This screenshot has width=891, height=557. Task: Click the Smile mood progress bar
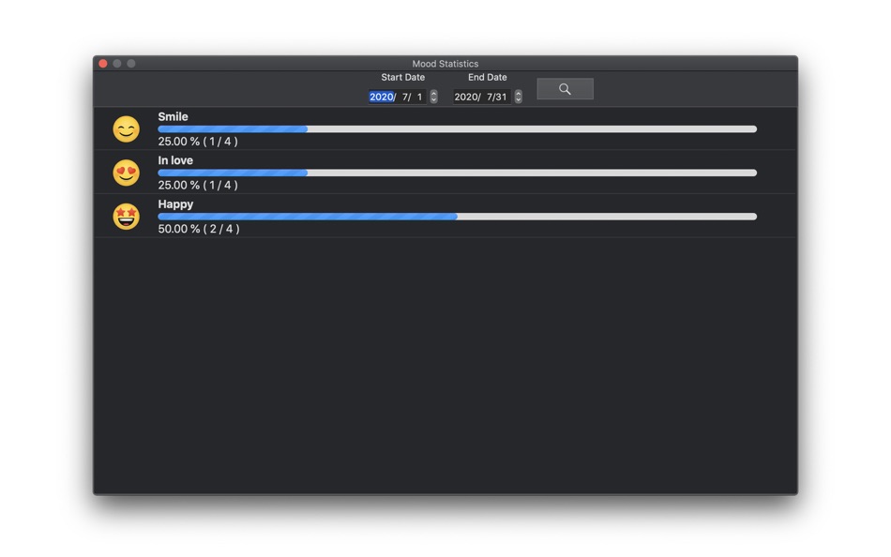point(457,128)
